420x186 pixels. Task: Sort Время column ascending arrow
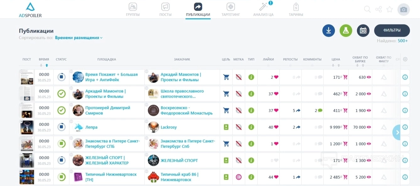click(47, 65)
